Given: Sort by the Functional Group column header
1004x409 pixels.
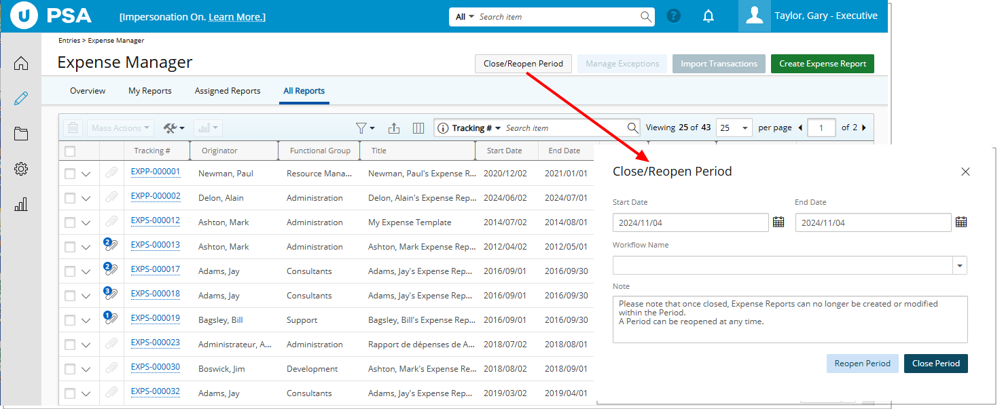Looking at the screenshot, I should (x=320, y=151).
